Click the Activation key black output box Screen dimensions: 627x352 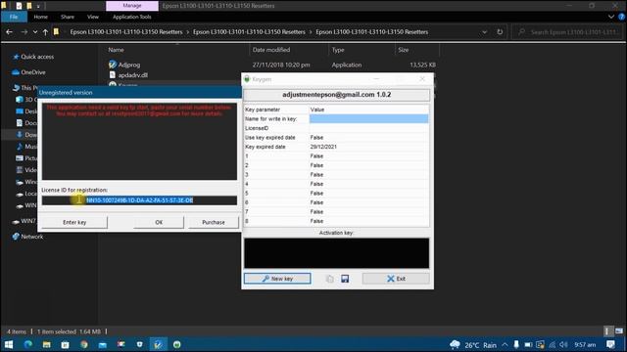[x=337, y=253]
